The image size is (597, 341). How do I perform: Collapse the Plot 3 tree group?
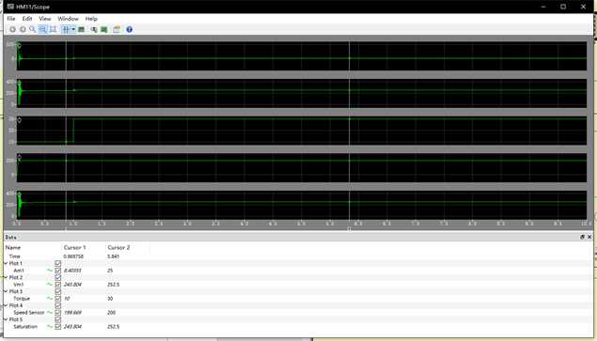(x=6, y=291)
